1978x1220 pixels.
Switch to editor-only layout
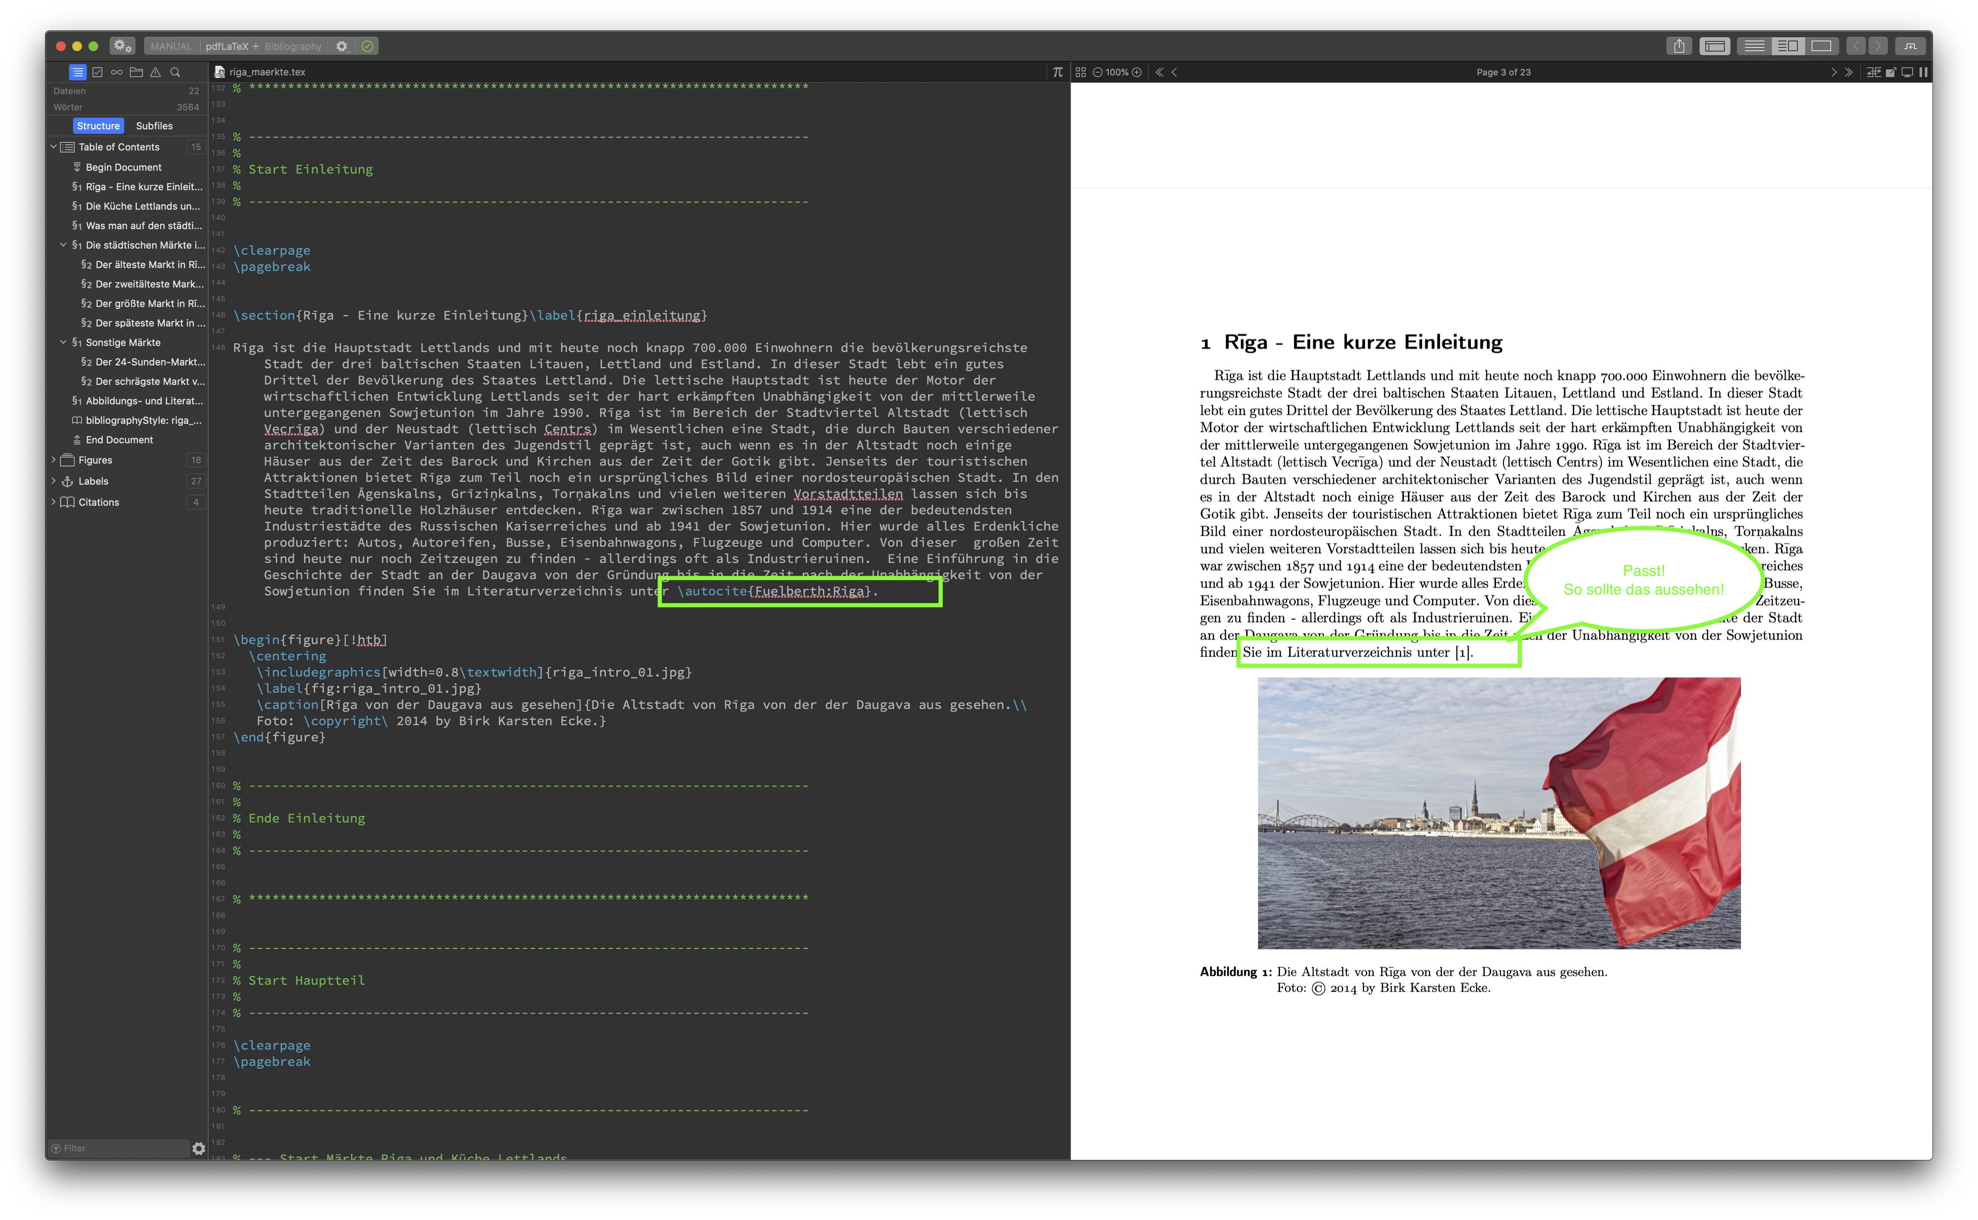coord(1754,46)
